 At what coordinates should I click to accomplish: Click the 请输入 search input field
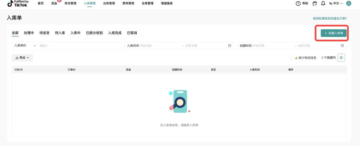tap(79, 46)
